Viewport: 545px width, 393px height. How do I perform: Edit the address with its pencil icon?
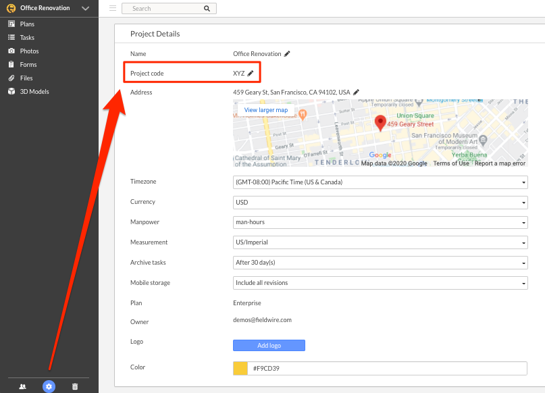pos(356,92)
